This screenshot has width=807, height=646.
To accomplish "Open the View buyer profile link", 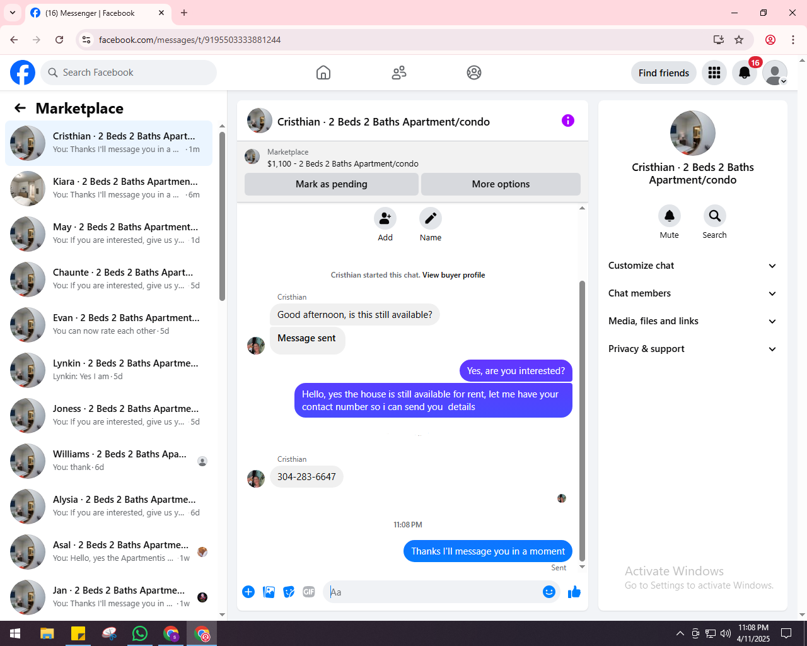I will point(454,275).
